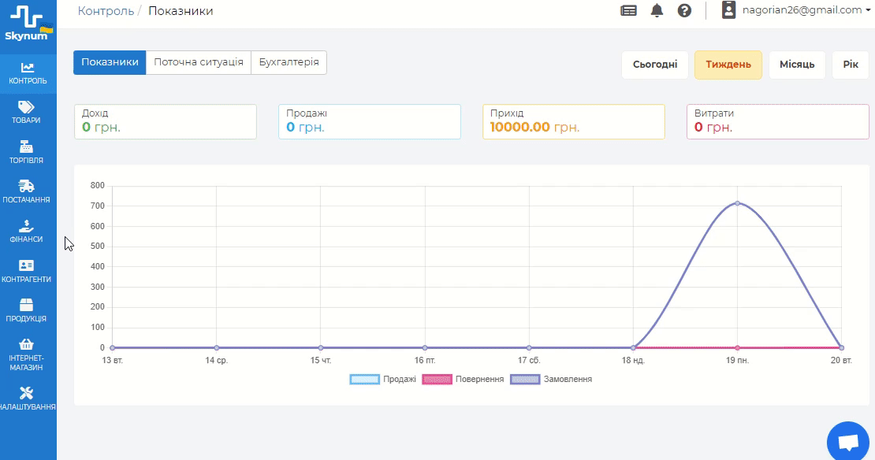
Task: Open the help question mark icon
Action: pos(684,10)
